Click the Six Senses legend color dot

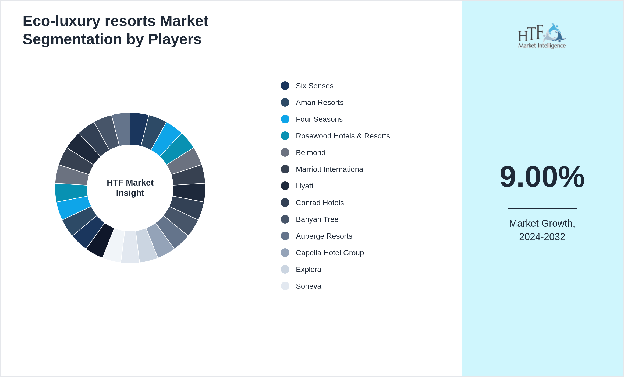click(x=285, y=86)
